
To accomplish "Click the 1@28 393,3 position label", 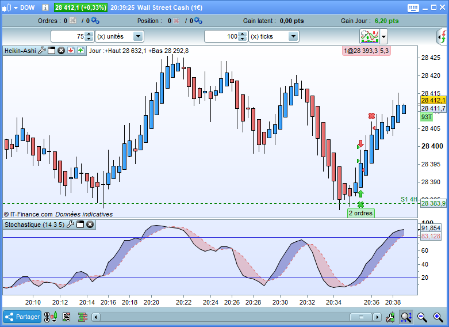I will click(360, 51).
